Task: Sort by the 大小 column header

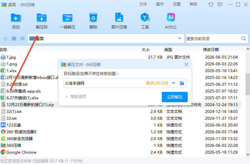Action: pos(146,50)
